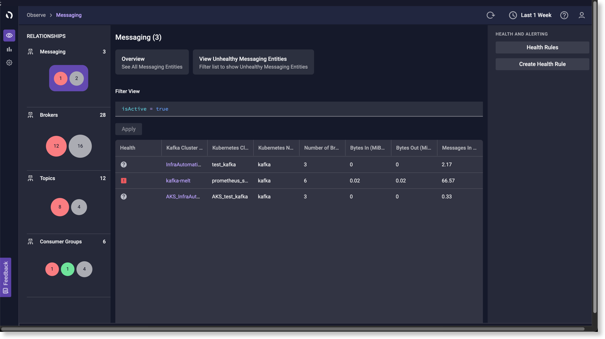Select the Consumer Groups relationship label
The image size is (605, 339).
(61, 242)
